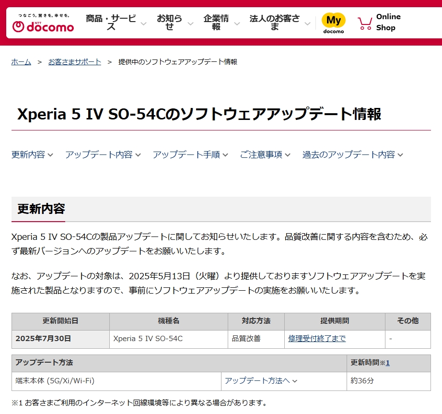Open the お知らせ menu

tap(169, 22)
